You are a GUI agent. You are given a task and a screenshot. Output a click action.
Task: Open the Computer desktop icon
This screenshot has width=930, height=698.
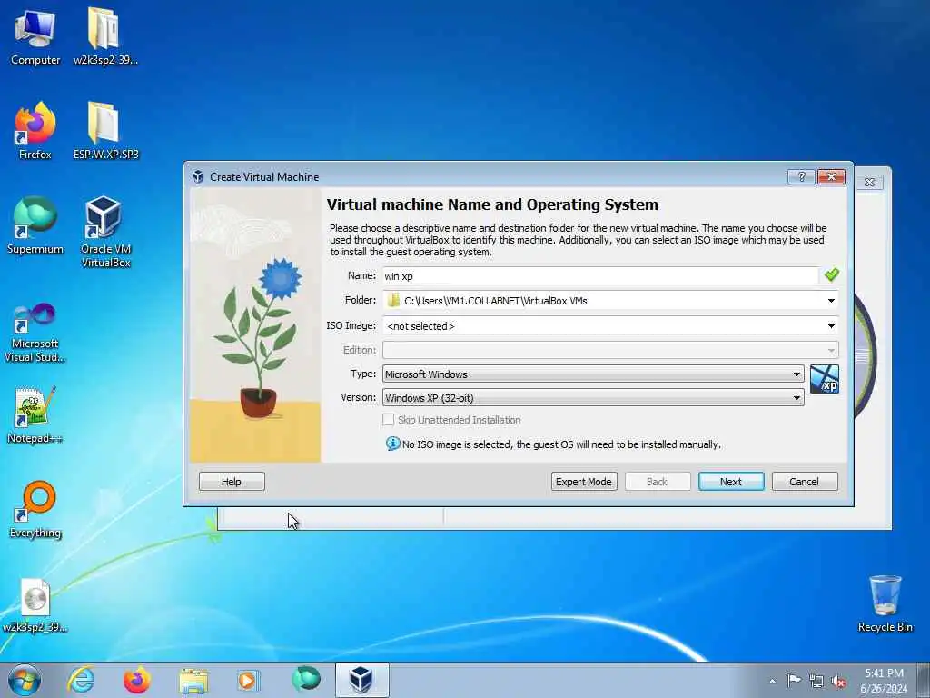[35, 36]
